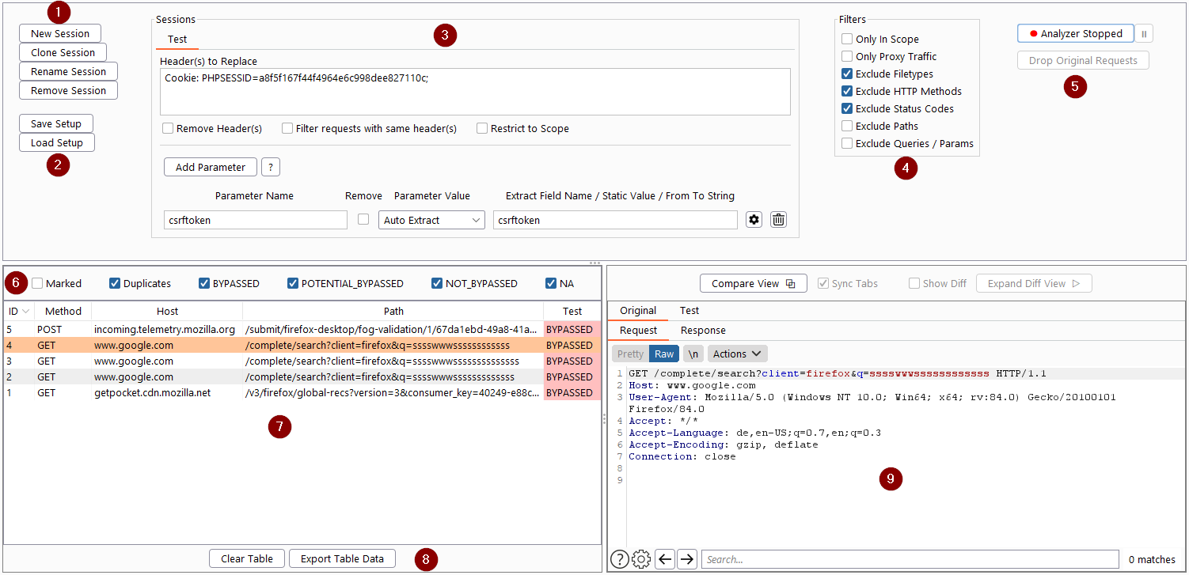Uncheck the Duplicates table filter
The height and width of the screenshot is (575, 1189).
click(115, 283)
